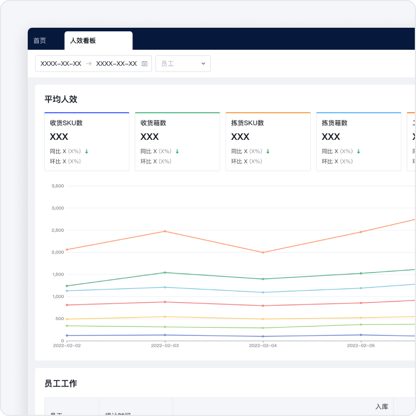The image size is (416, 416).
Task: Click the end date input field
Action: pyautogui.click(x=116, y=64)
